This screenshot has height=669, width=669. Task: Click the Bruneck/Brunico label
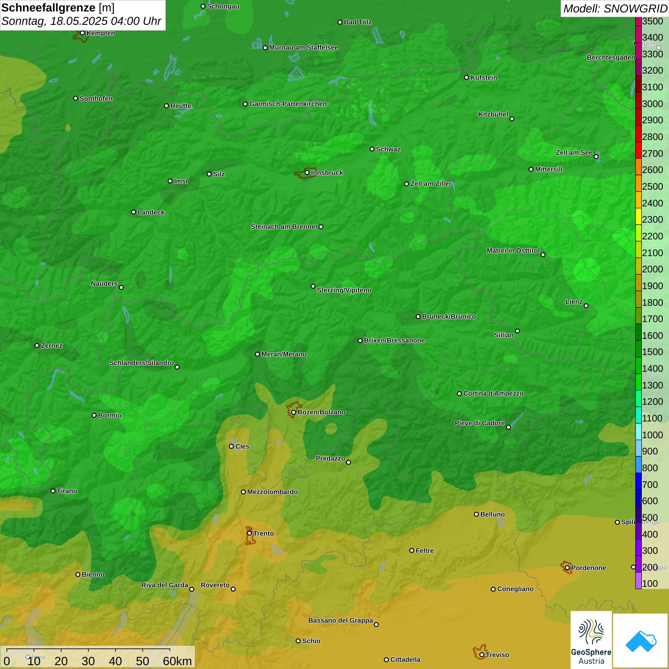point(449,316)
